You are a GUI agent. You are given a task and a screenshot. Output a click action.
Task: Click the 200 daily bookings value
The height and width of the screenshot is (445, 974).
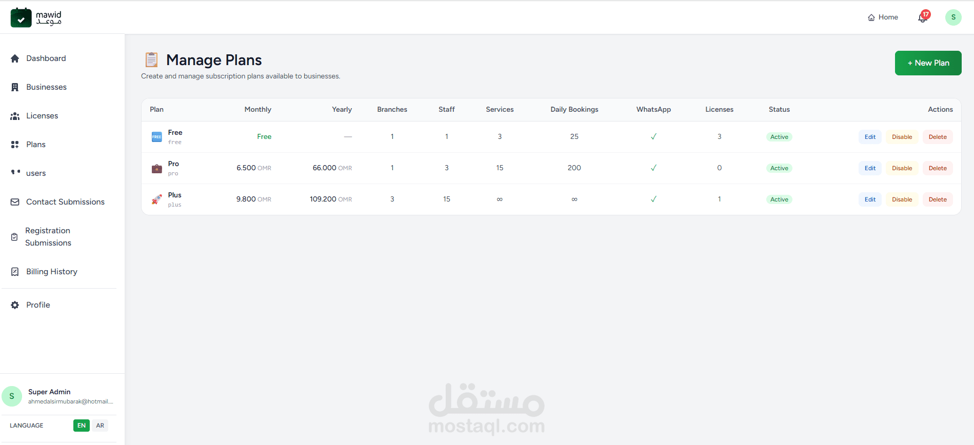(x=574, y=168)
